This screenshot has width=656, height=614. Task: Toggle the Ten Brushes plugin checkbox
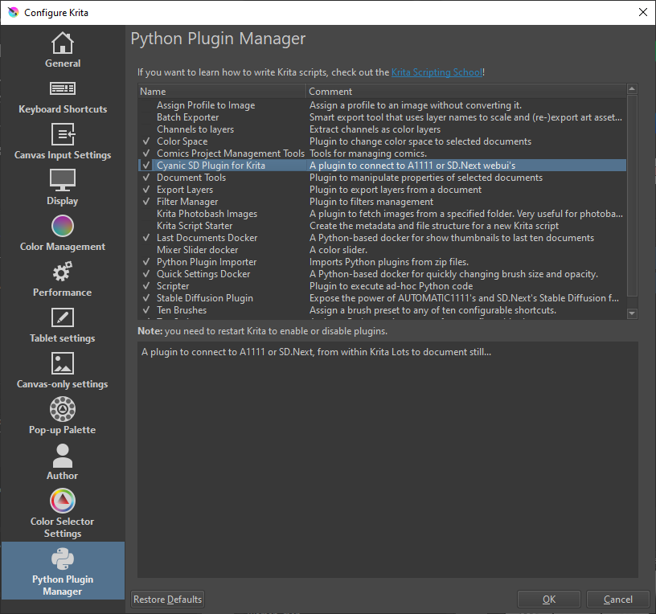(x=146, y=310)
